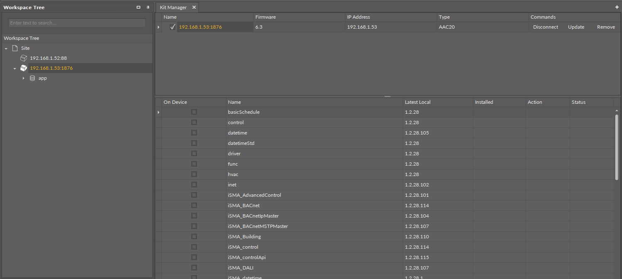Viewport: 622px width, 279px height.
Task: Add new tab with plus icon
Action: point(617,7)
